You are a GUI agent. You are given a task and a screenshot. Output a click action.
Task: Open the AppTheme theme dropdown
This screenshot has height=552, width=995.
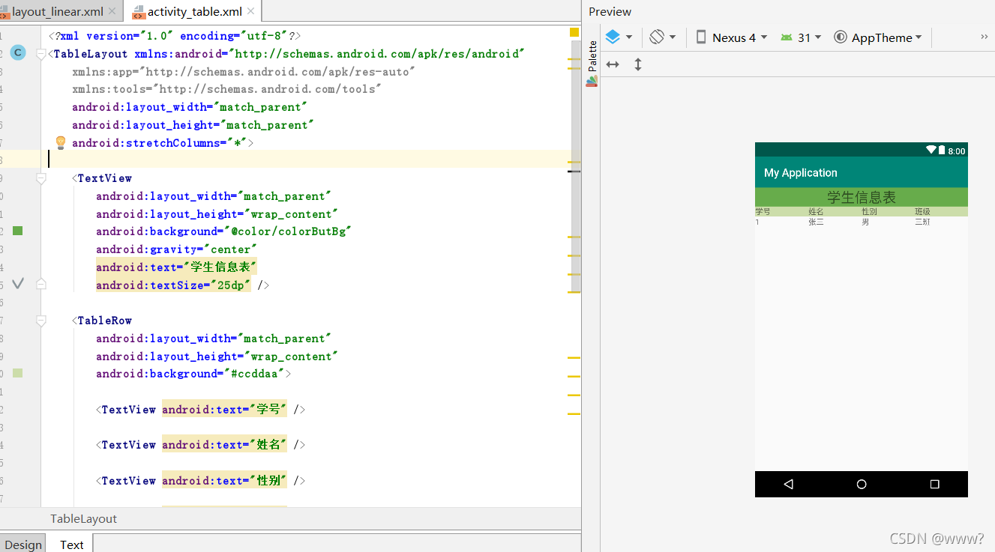point(877,37)
